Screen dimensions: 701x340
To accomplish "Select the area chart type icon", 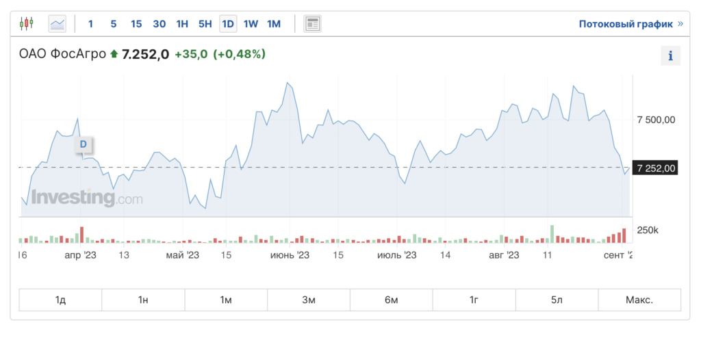I will click(58, 24).
